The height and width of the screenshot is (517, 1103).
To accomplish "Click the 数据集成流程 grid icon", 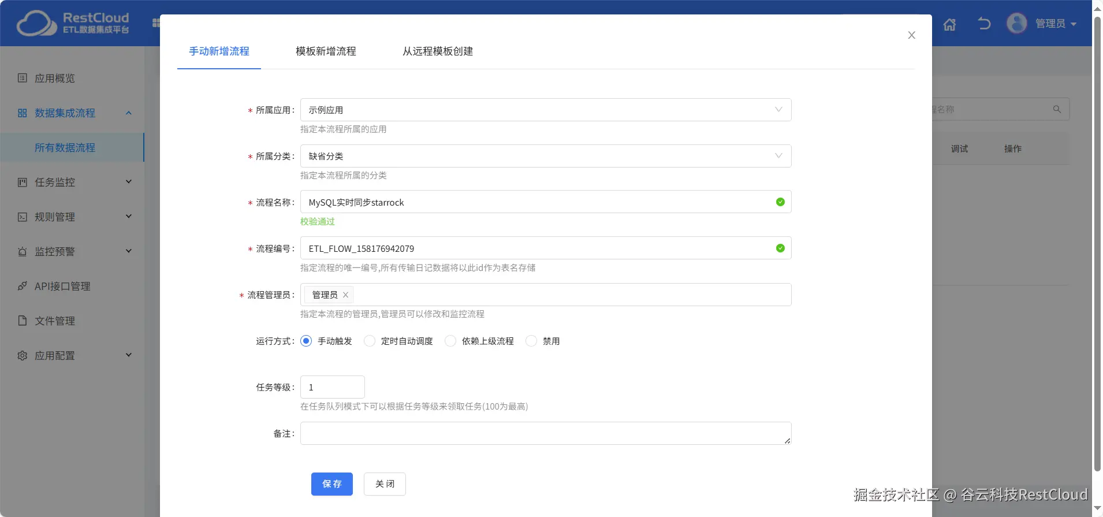I will pyautogui.click(x=23, y=113).
